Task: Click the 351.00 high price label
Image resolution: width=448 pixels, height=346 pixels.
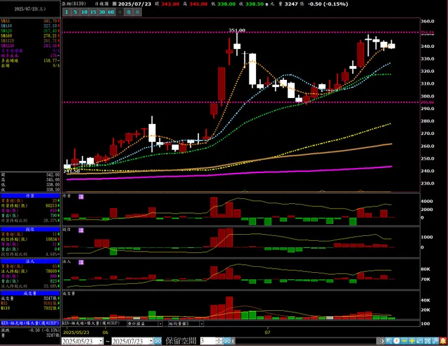Action: coord(237,30)
